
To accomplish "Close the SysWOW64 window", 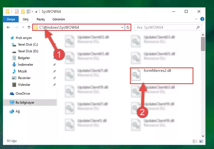I will click(199, 11).
